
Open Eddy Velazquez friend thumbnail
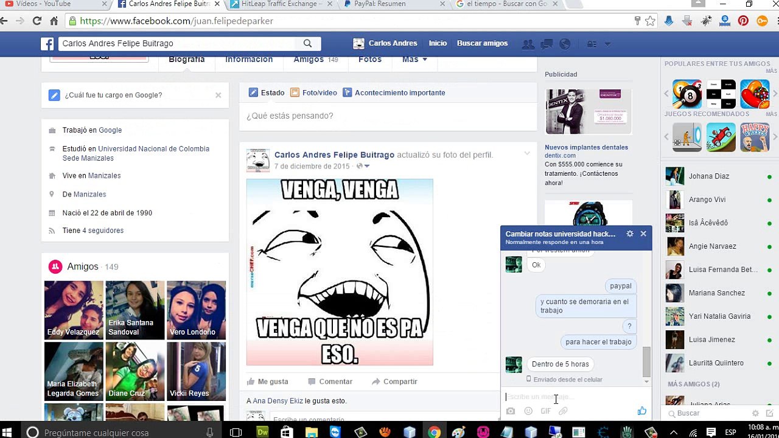pos(74,310)
